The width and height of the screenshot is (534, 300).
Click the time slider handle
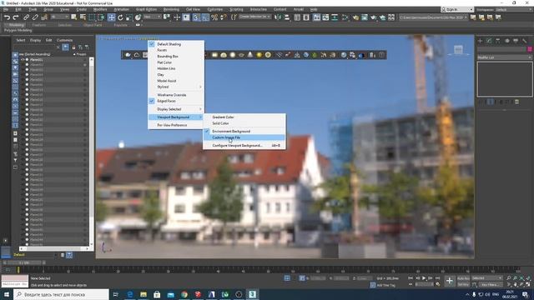coord(23,262)
